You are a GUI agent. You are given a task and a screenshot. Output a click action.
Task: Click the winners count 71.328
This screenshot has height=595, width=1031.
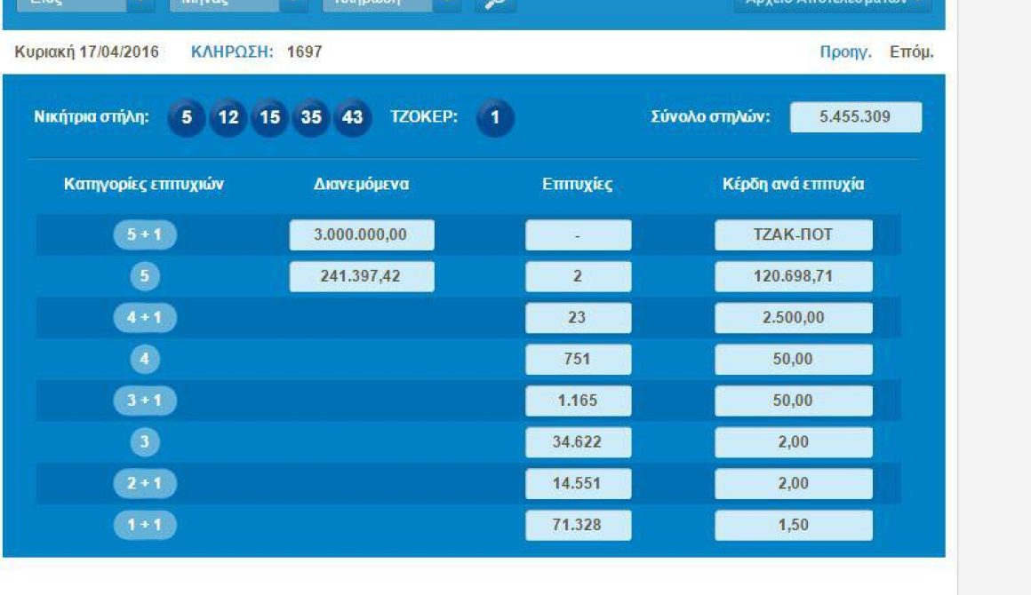tap(578, 525)
